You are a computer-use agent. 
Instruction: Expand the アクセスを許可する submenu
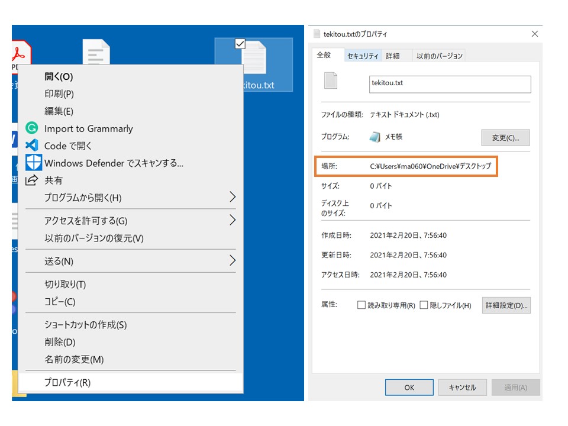[233, 221]
